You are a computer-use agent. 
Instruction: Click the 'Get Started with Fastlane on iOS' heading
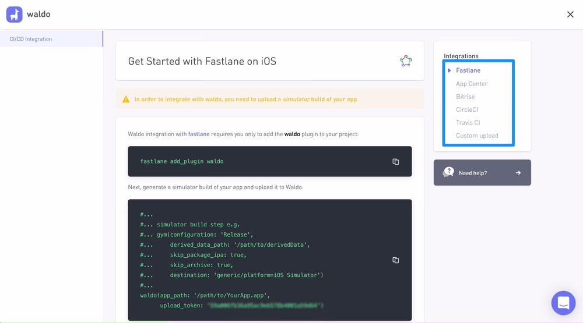coord(202,61)
